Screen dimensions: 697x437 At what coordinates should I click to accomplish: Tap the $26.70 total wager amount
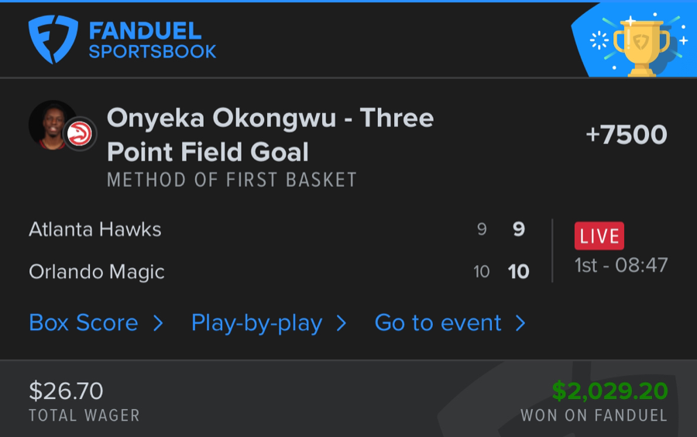[x=66, y=390]
